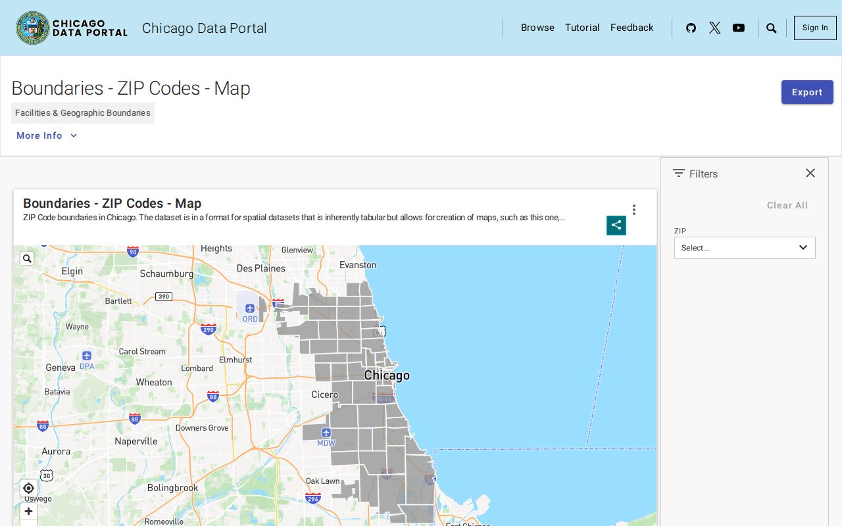Image resolution: width=842 pixels, height=526 pixels.
Task: Open the three-dot options menu on map card
Action: pyautogui.click(x=634, y=210)
